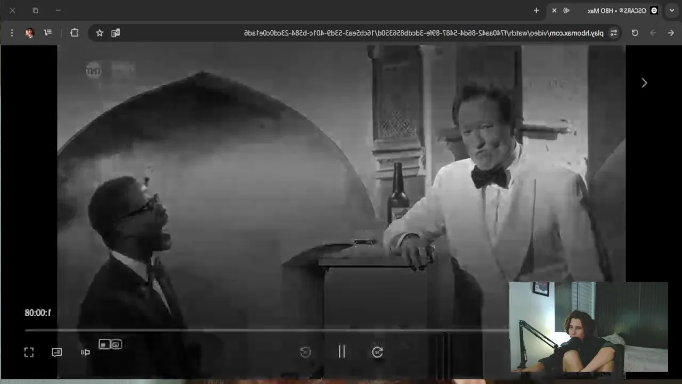Mute the player volume speaker icon
The height and width of the screenshot is (384, 682).
[85, 352]
